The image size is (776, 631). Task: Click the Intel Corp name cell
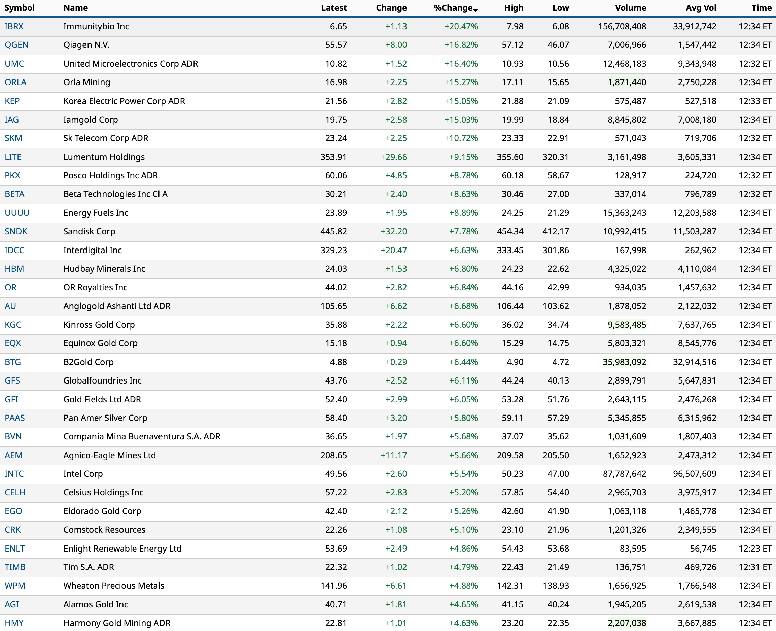coord(83,474)
